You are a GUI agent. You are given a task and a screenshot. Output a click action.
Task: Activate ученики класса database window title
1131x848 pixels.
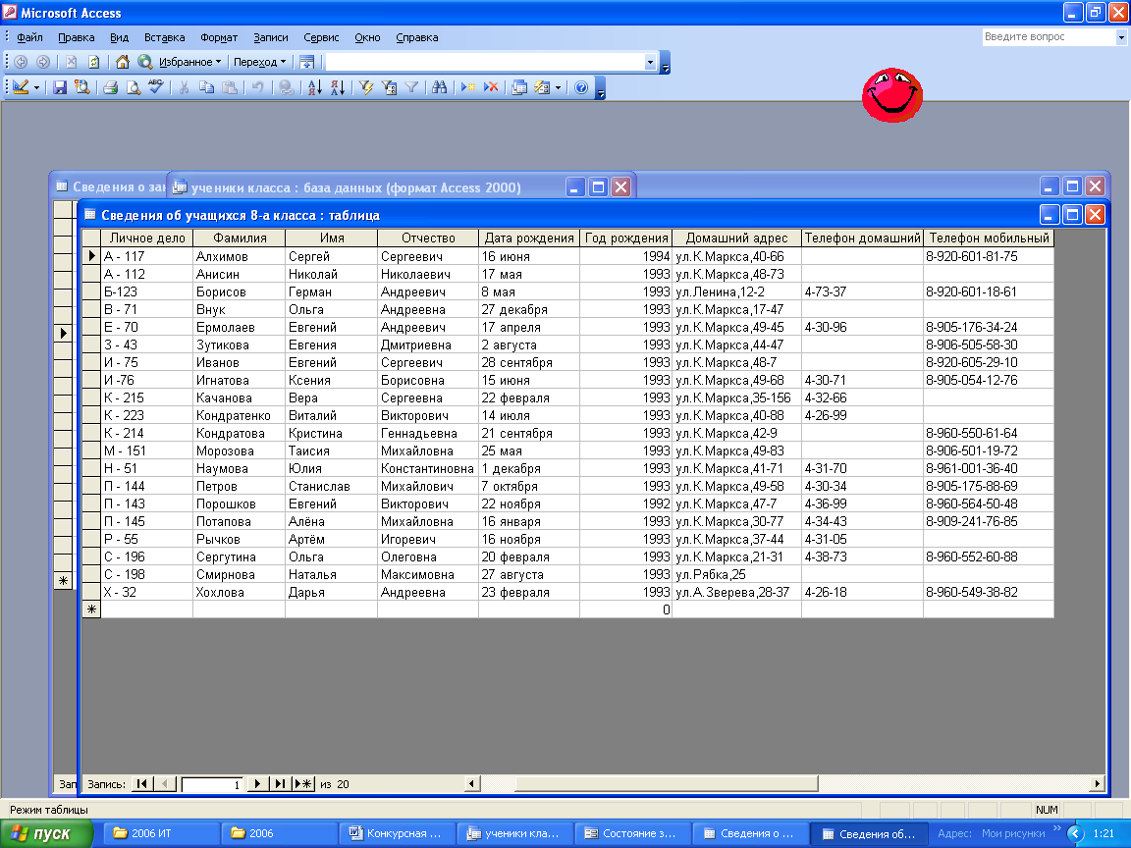point(355,188)
